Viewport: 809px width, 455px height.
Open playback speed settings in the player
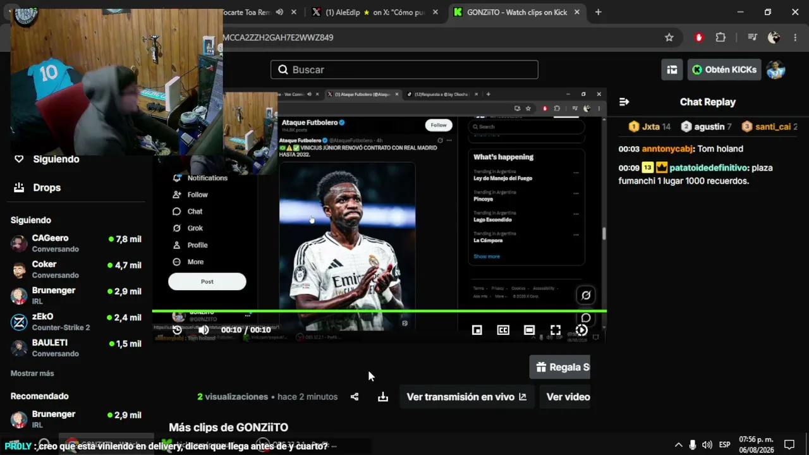tap(581, 330)
